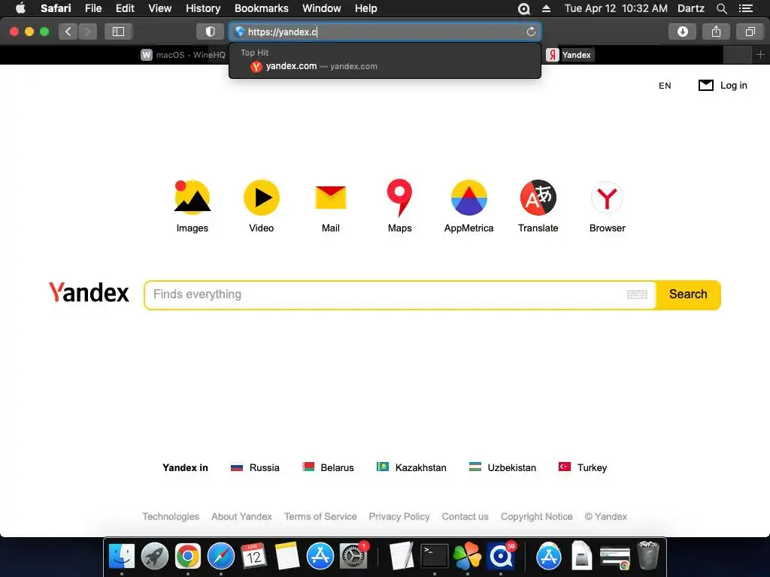Image resolution: width=770 pixels, height=577 pixels.
Task: Click the Safari back arrow button
Action: 68,32
